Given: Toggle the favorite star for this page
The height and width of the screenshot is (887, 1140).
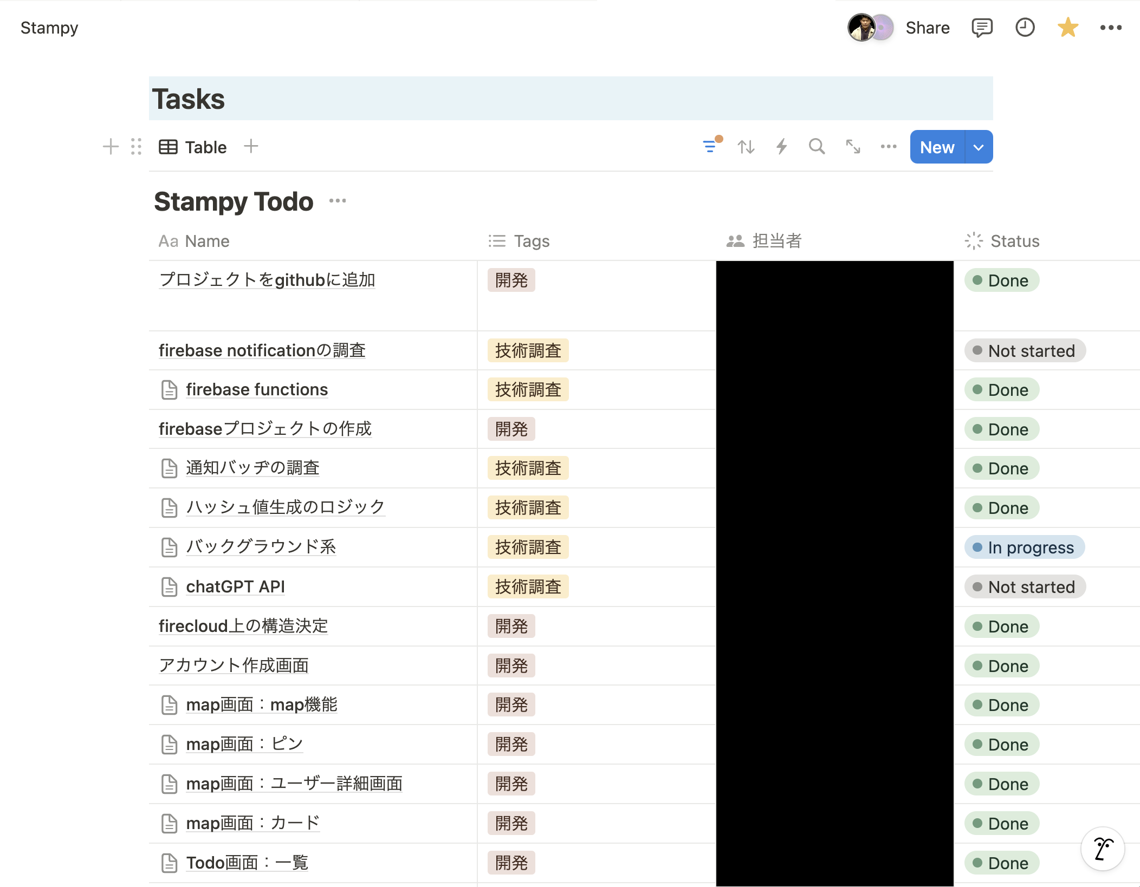Looking at the screenshot, I should (x=1067, y=27).
